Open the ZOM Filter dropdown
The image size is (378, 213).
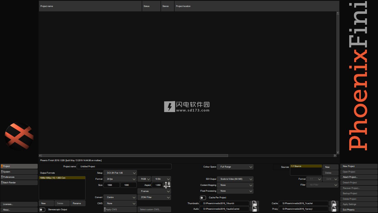(154, 197)
